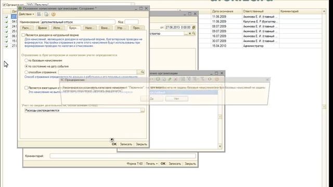
Task: Click the date field showing 27.06.2013 0:00:00
Action: (x=178, y=28)
